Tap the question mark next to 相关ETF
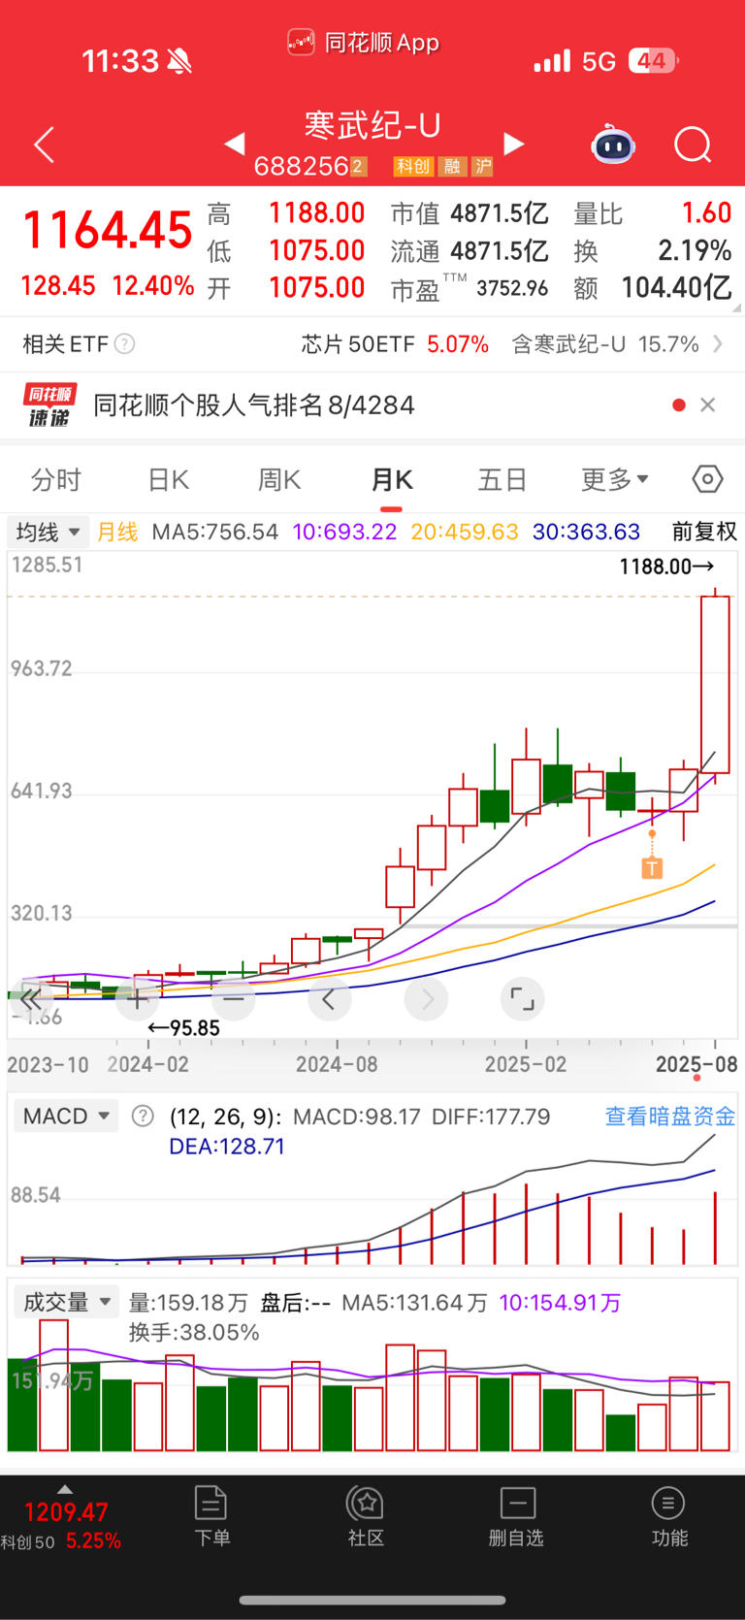This screenshot has width=745, height=1620. coord(124,343)
